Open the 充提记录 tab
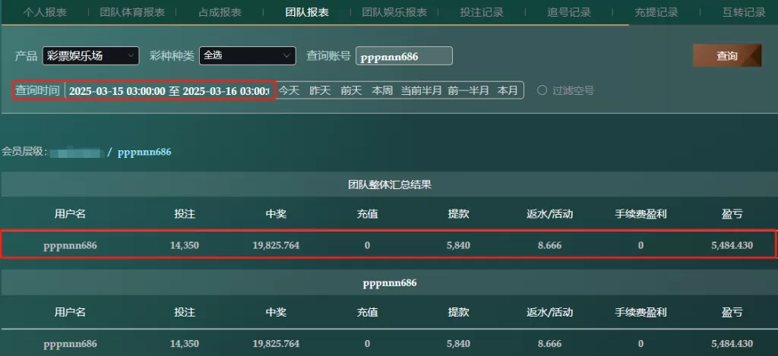The image size is (778, 356). click(x=656, y=12)
